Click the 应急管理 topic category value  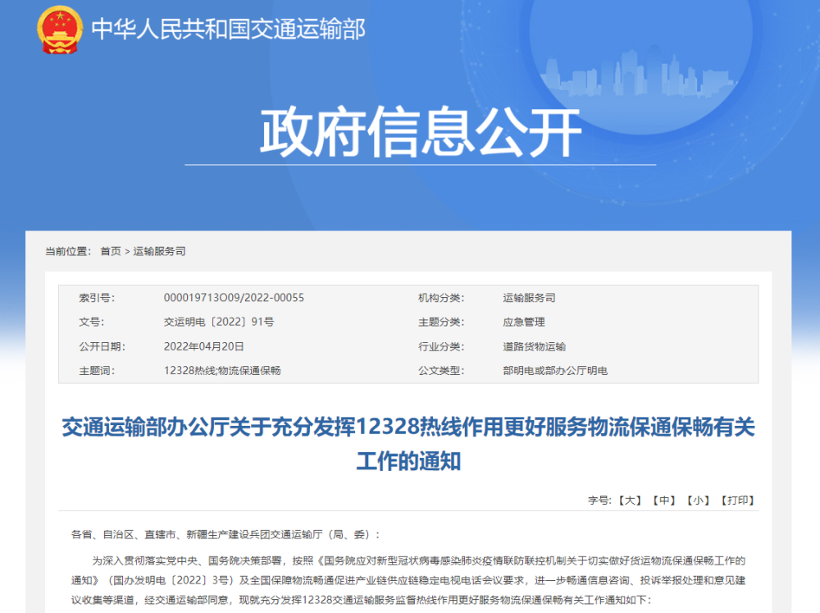524,323
